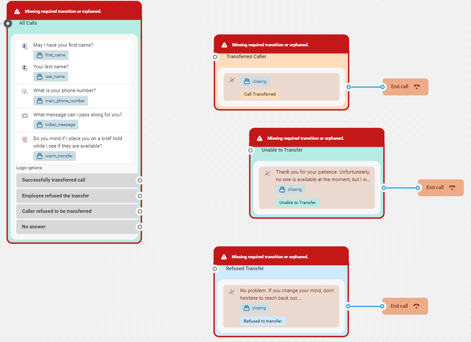Click the person icon beside first name question
This screenshot has height=342, width=471.
[x=25, y=46]
